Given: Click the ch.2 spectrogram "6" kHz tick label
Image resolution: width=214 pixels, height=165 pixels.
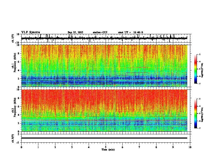Looking at the screenshot, I should 19,106.
